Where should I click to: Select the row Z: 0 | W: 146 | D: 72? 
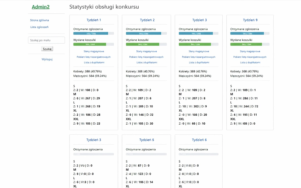(x=139, y=115)
